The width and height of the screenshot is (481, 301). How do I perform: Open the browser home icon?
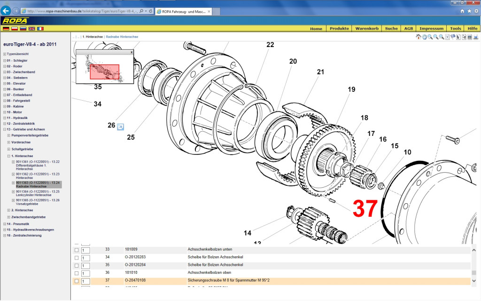tap(462, 11)
